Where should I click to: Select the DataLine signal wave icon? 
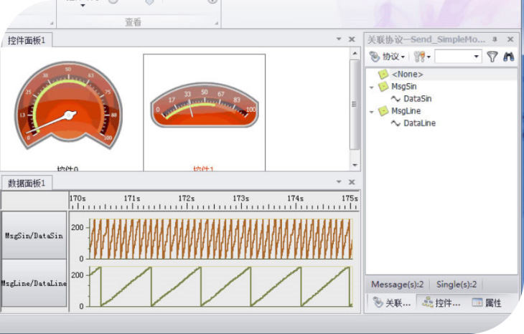396,123
